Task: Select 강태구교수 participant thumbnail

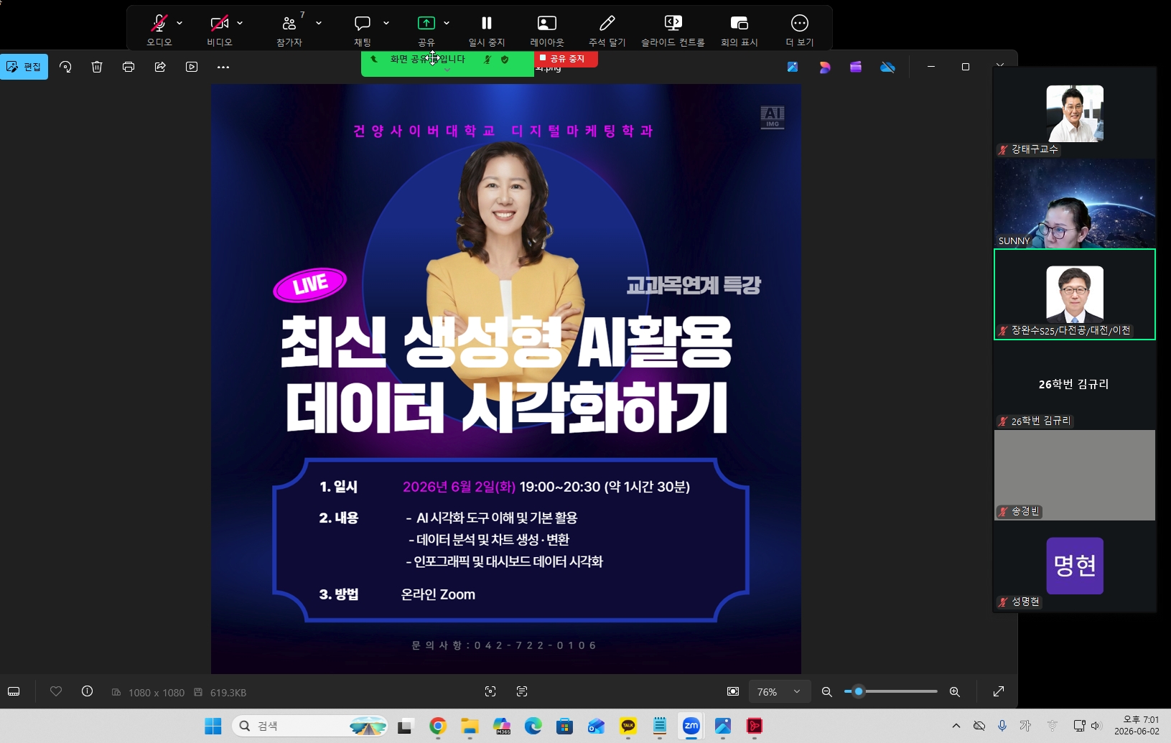Action: coord(1075,113)
